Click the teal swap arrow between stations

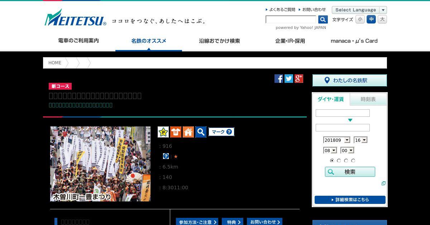[x=350, y=120]
